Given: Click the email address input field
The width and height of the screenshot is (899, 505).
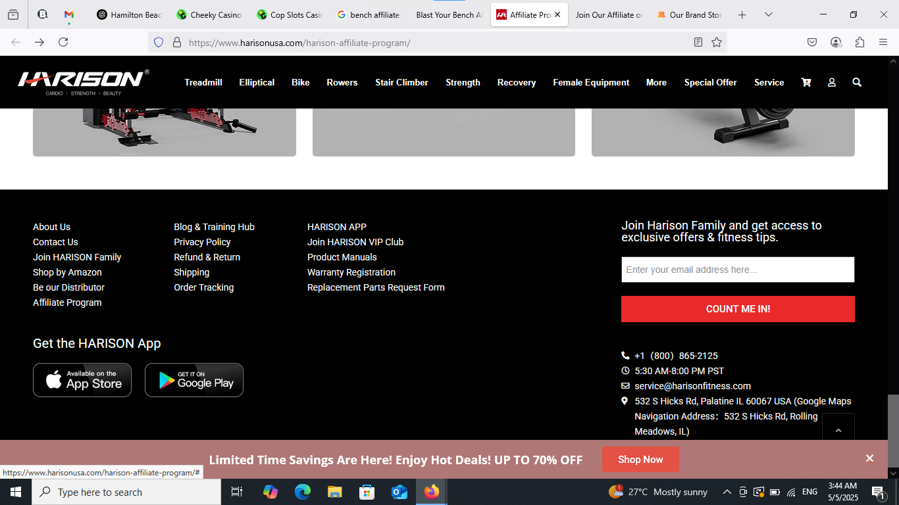Looking at the screenshot, I should [738, 270].
